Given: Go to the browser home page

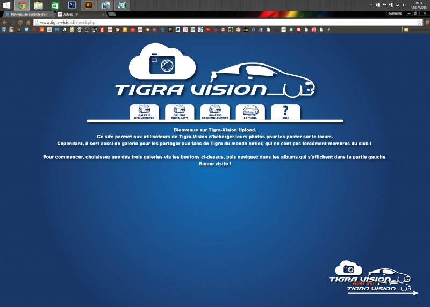Looking at the screenshot, I should tap(28, 23).
